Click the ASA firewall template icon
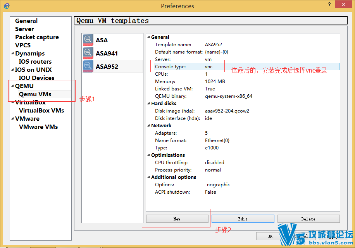 pyautogui.click(x=88, y=40)
